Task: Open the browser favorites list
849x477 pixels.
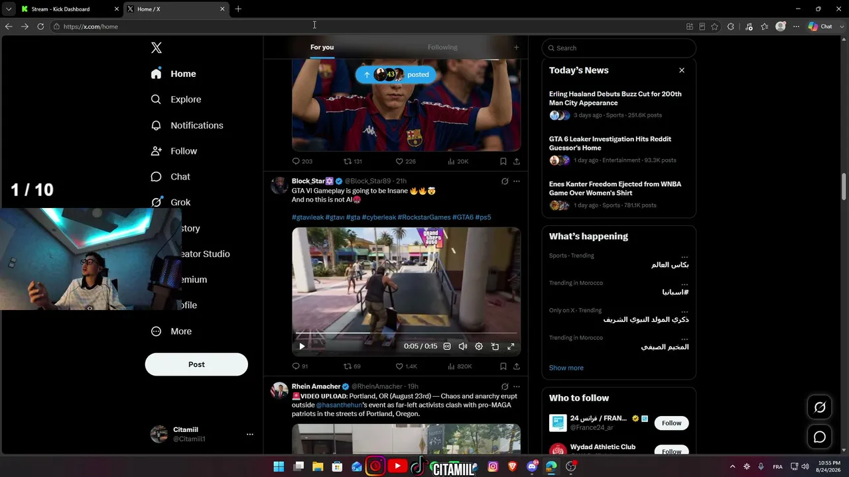Action: (x=765, y=26)
